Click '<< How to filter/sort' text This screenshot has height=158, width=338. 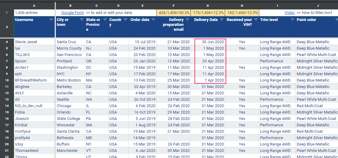[314, 13]
